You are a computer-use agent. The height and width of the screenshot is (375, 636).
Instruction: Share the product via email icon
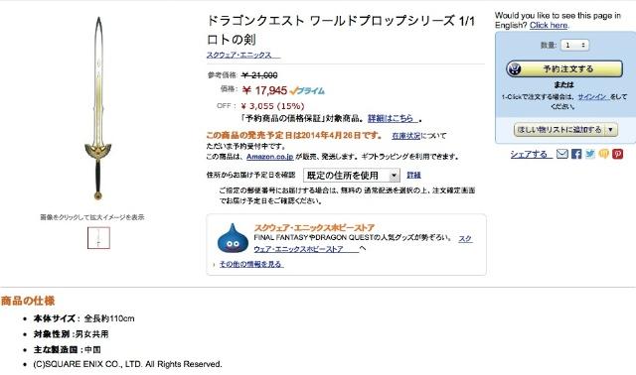pos(562,154)
